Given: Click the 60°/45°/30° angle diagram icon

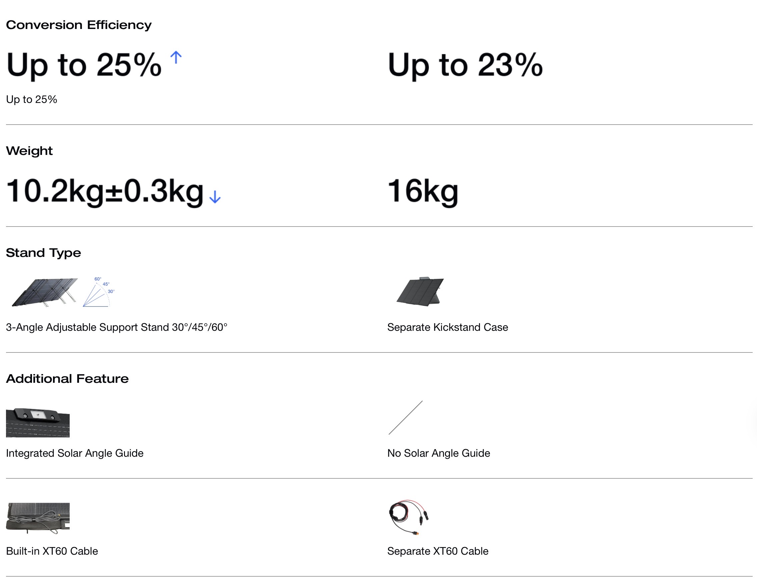Looking at the screenshot, I should pyautogui.click(x=99, y=292).
